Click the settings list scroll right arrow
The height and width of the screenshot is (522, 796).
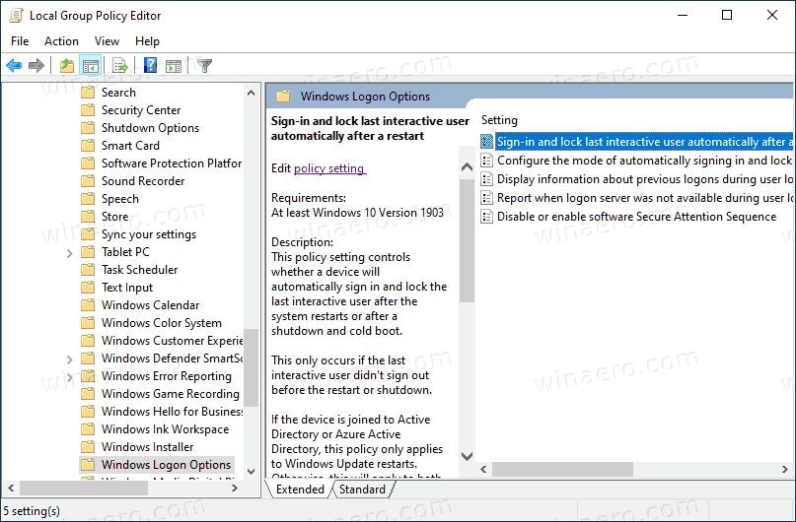click(785, 469)
